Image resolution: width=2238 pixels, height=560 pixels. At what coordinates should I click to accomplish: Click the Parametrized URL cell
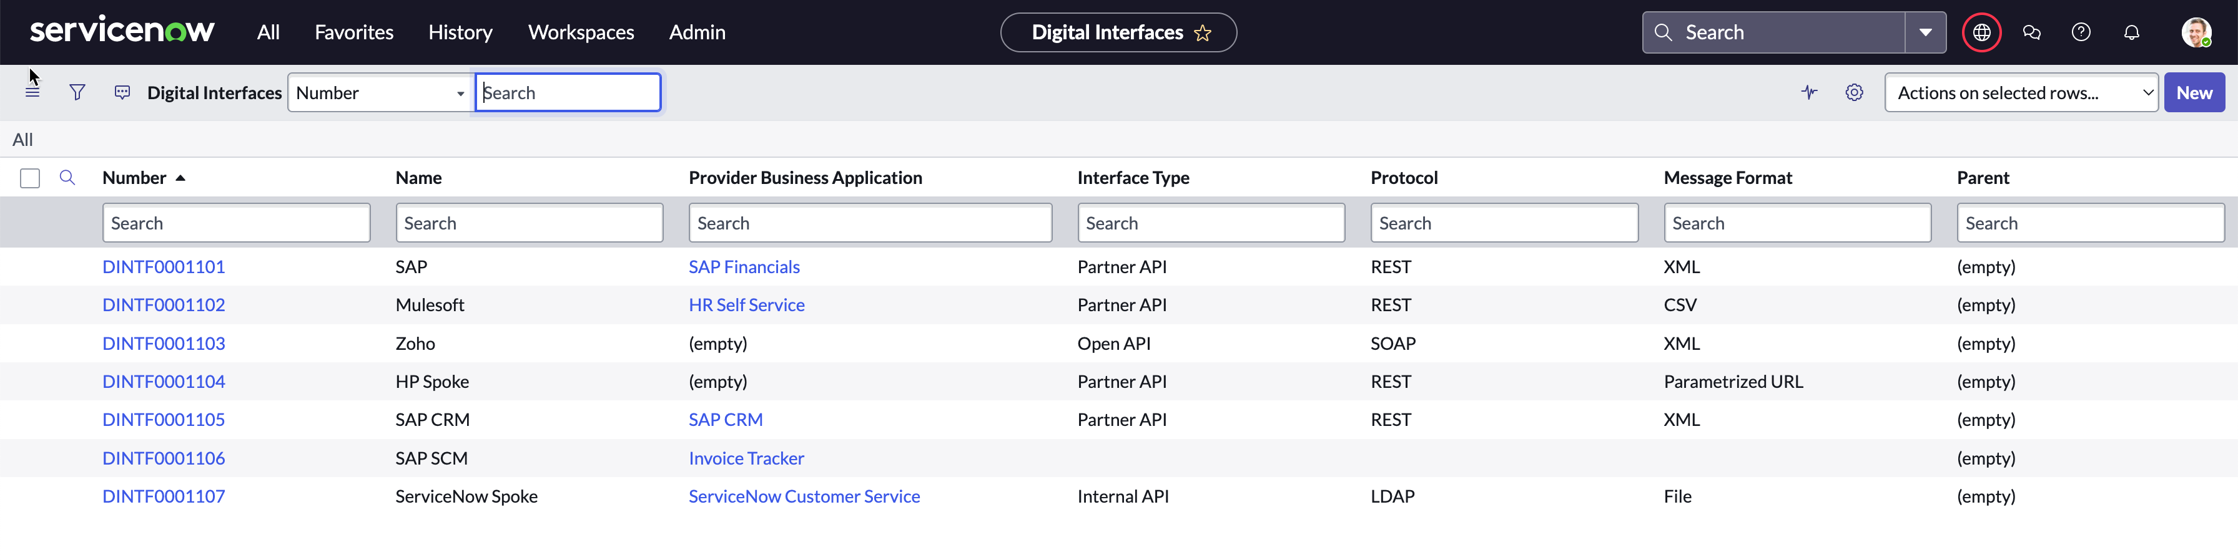coord(1733,381)
